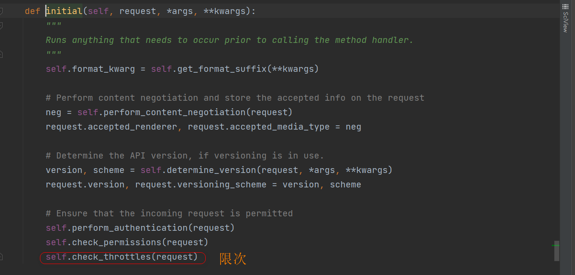Viewport: 575px width, 275px height.
Task: Click the fold marker at the docstring's closing quotes
Action: click(1, 54)
